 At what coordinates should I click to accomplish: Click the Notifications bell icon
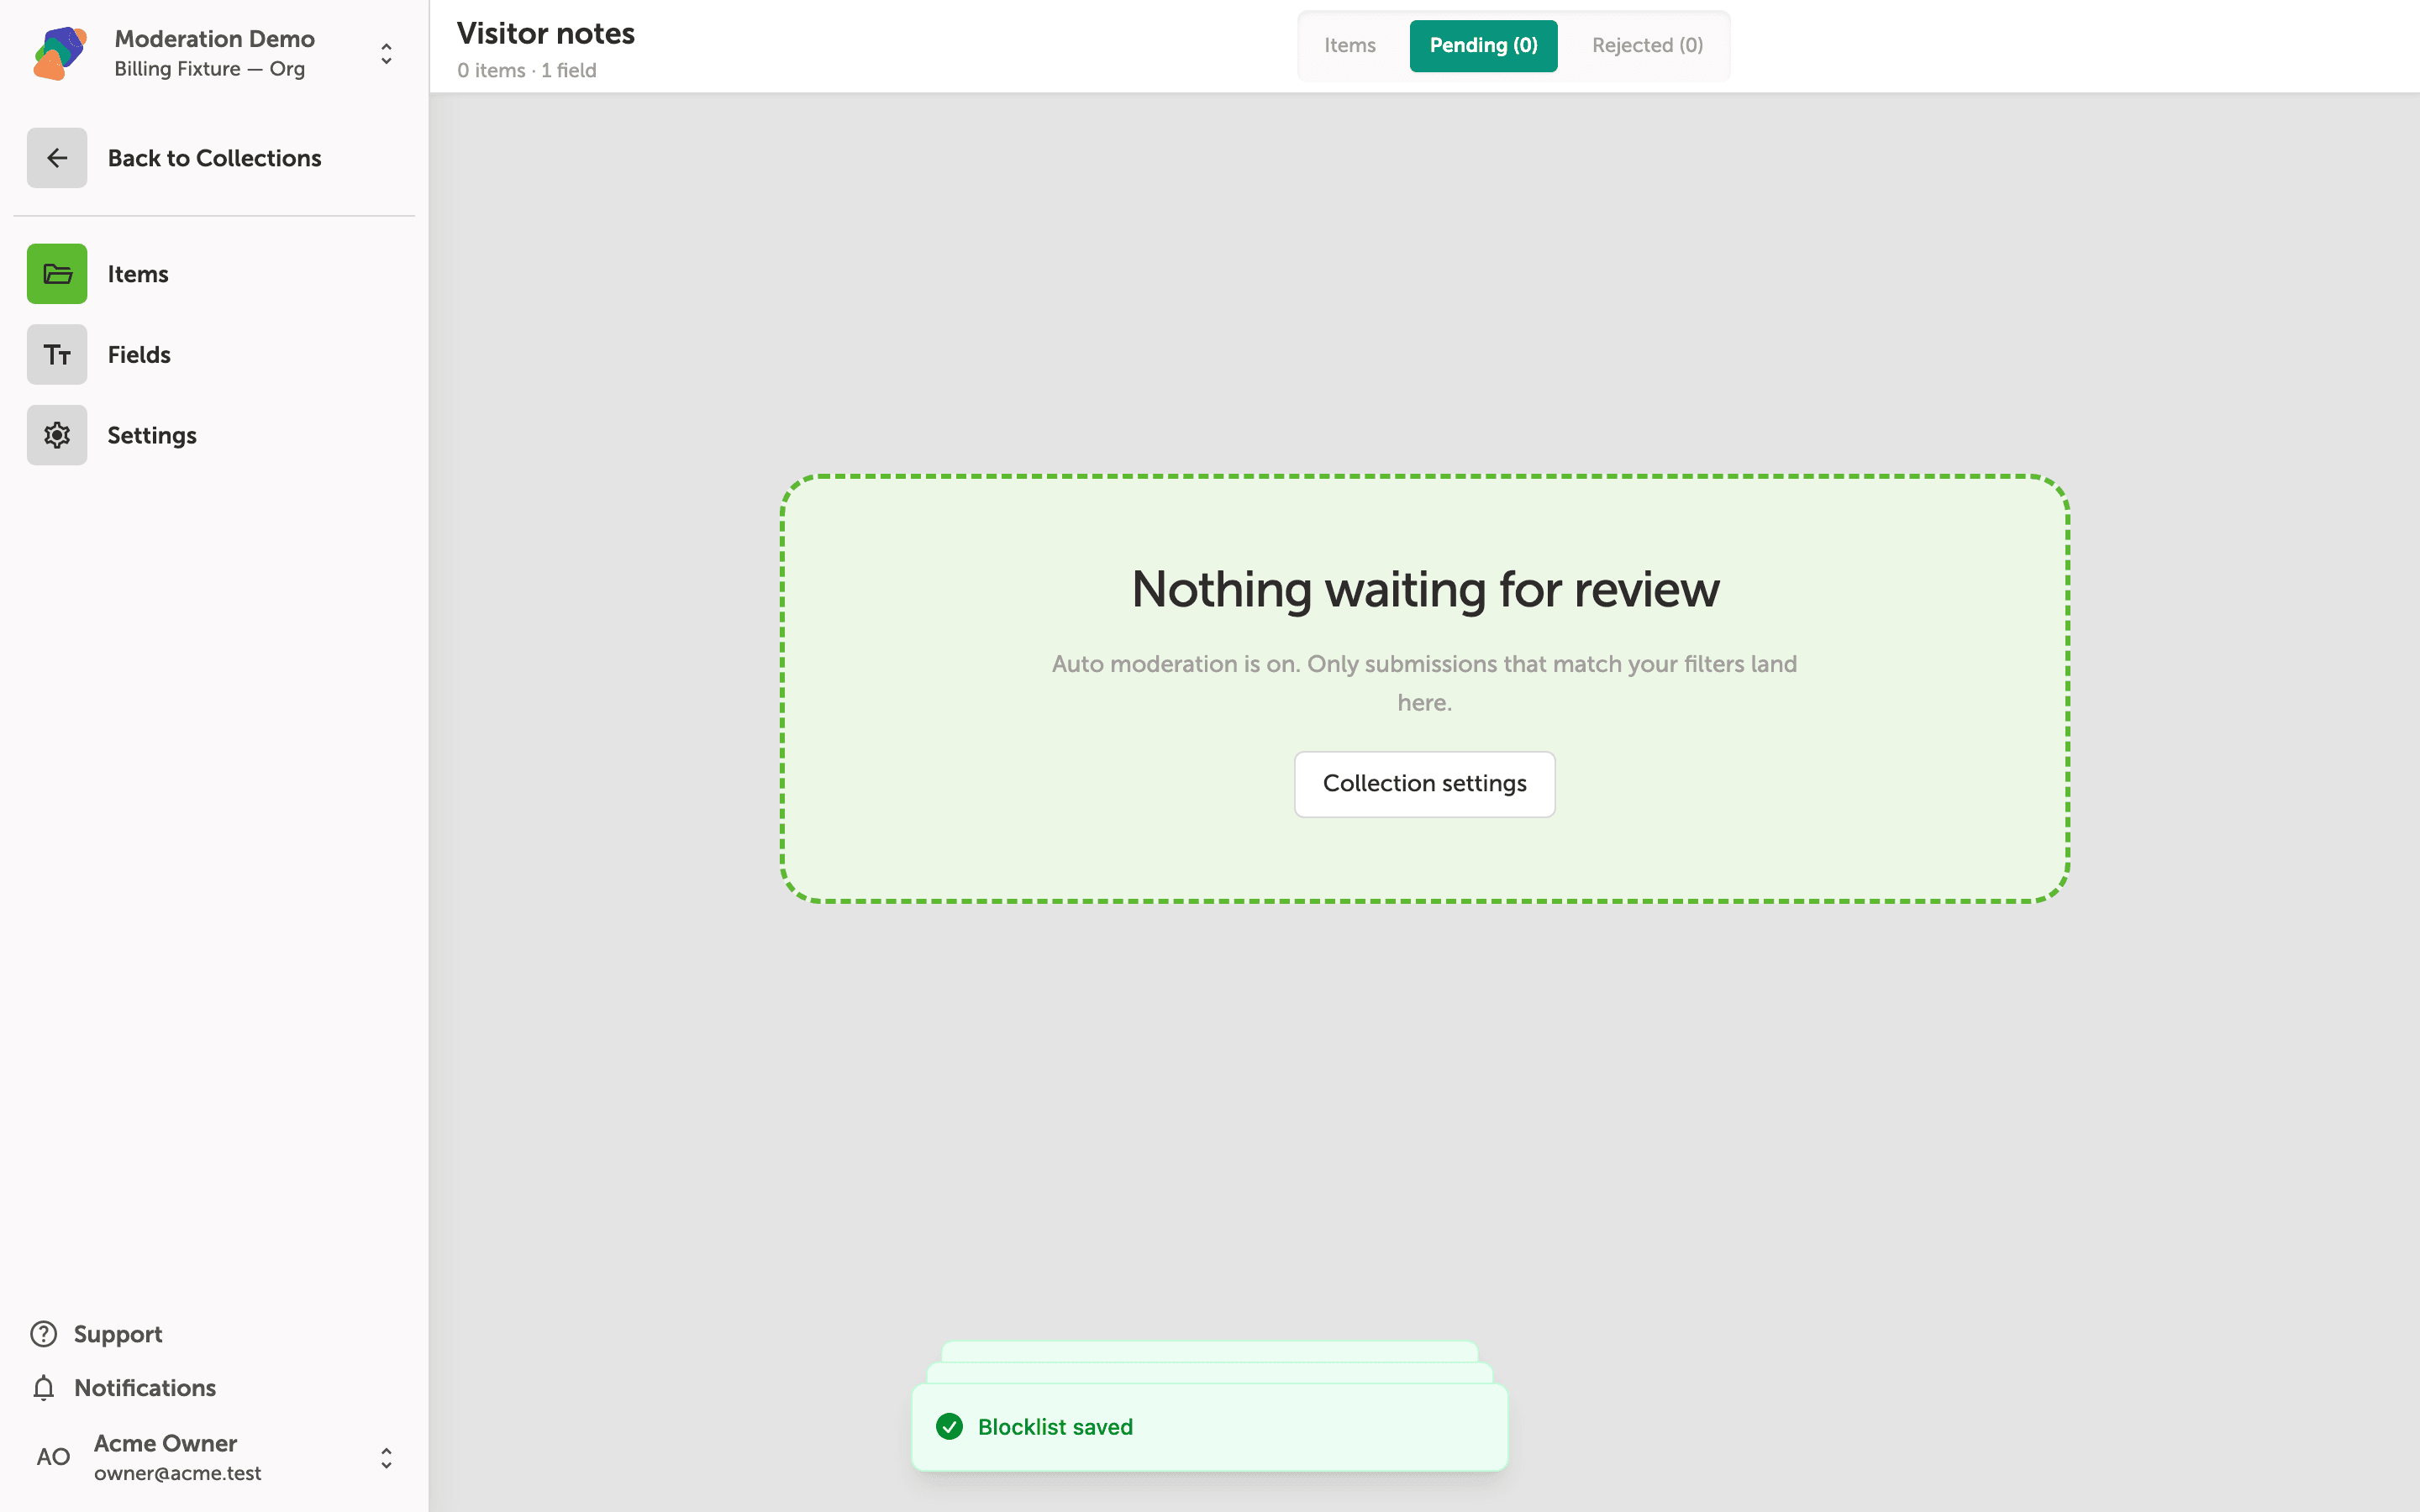coord(44,1388)
